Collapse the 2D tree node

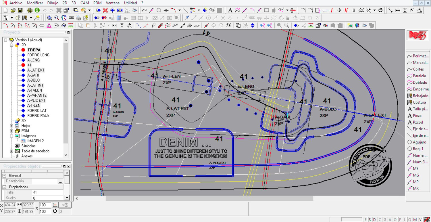(x=12, y=45)
